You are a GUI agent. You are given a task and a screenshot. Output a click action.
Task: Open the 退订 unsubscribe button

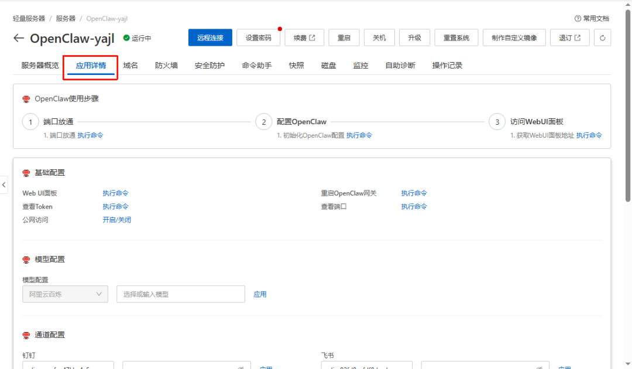tap(569, 37)
